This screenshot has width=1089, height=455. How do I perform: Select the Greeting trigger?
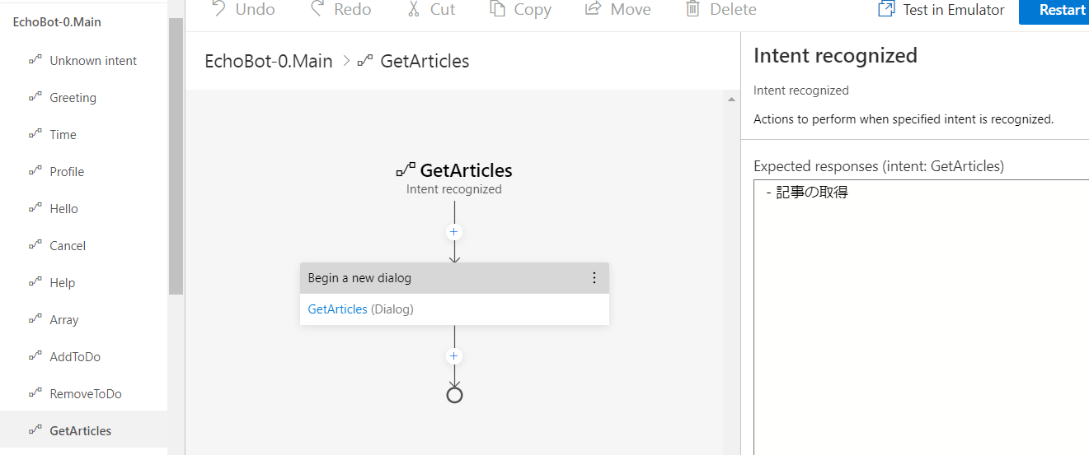73,98
